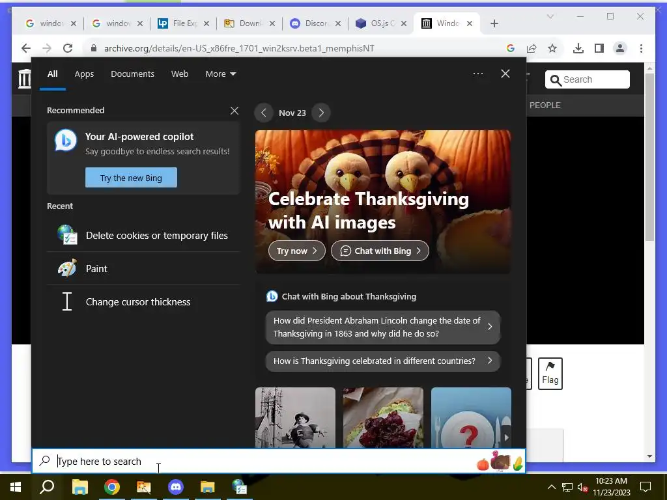Close the Windows search panel
Viewport: 667px width, 500px height.
[505, 74]
